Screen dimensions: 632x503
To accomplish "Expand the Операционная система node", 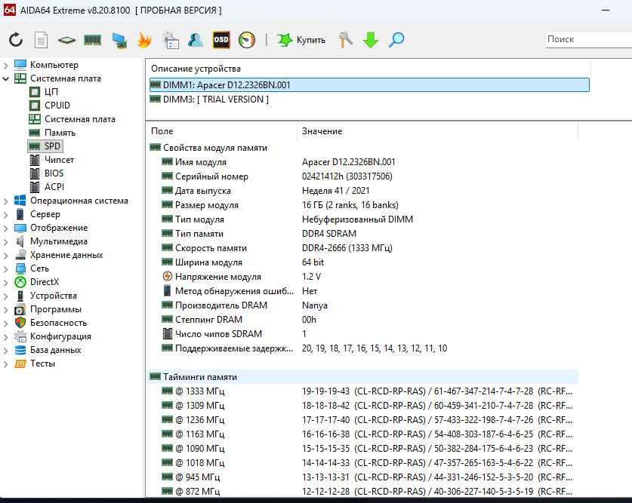I will [5, 201].
